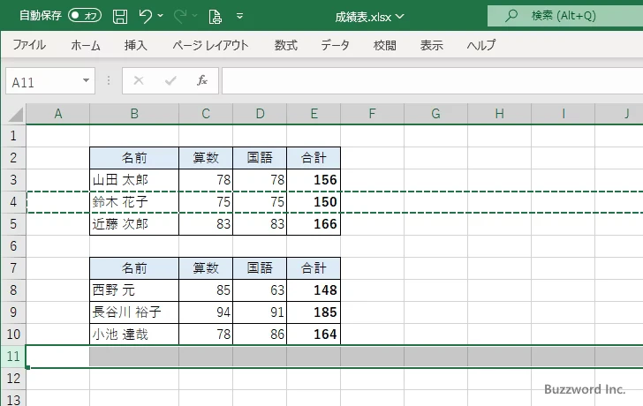Viewport: 643px width, 406px height.
Task: Click the 合計 header cell in row 7
Action: (x=314, y=268)
